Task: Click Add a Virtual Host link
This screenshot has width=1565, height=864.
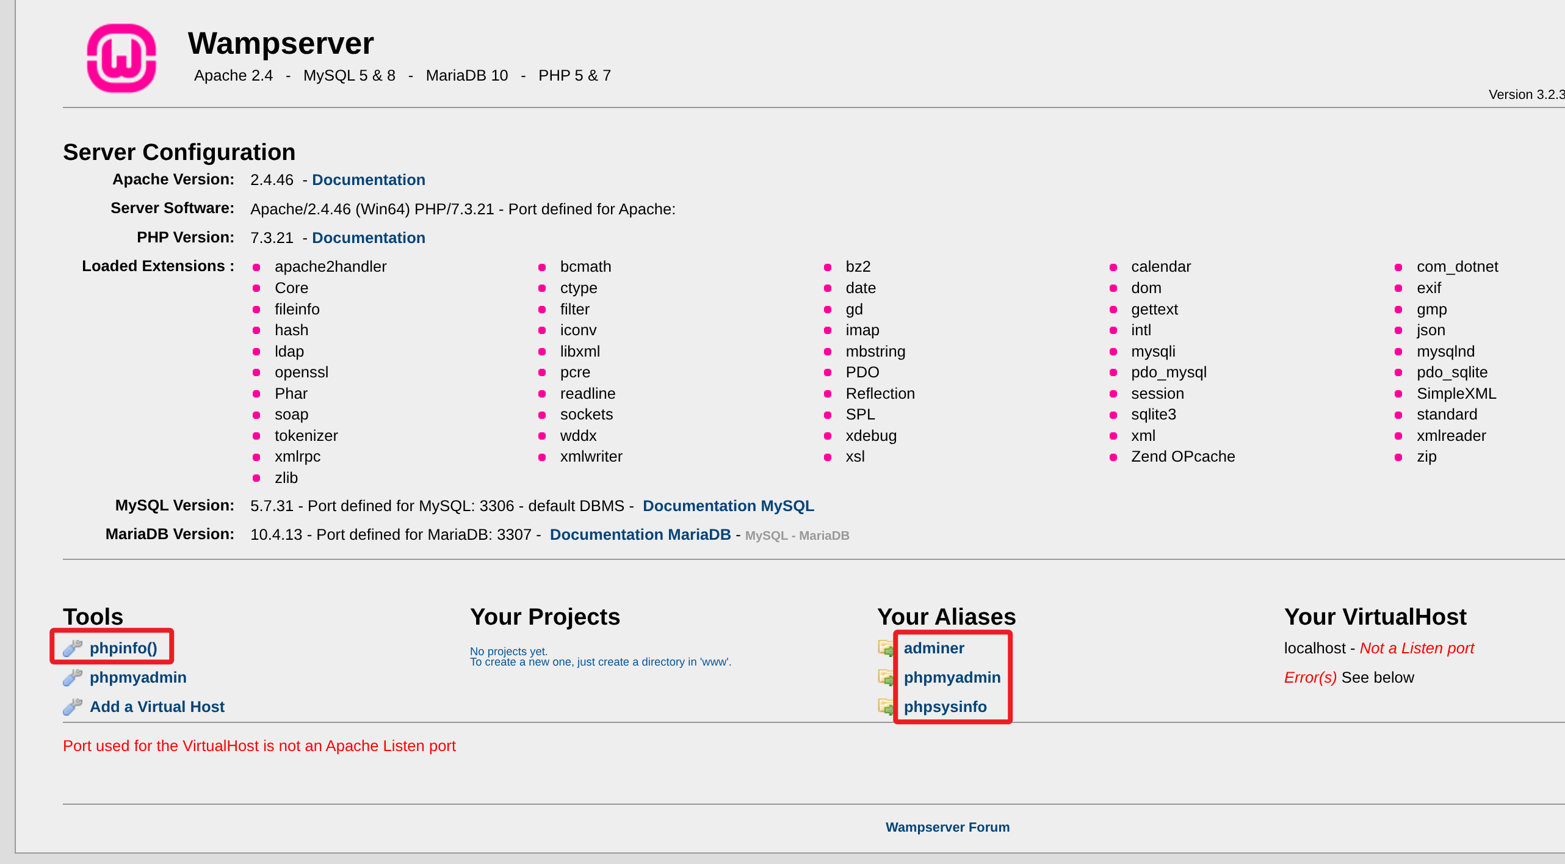Action: (x=157, y=706)
